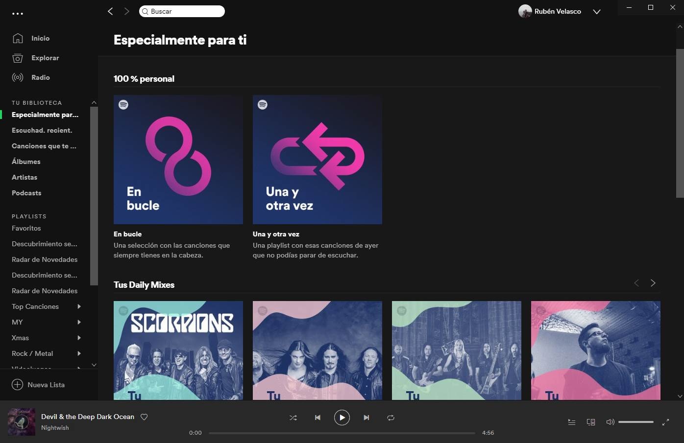The image size is (684, 443).
Task: Open the Xmas playlist folder
Action: (20, 338)
